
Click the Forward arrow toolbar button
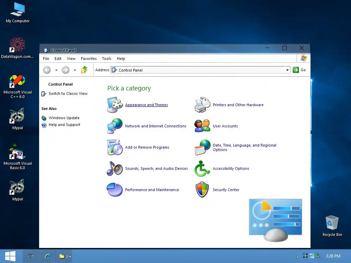[x=65, y=70]
